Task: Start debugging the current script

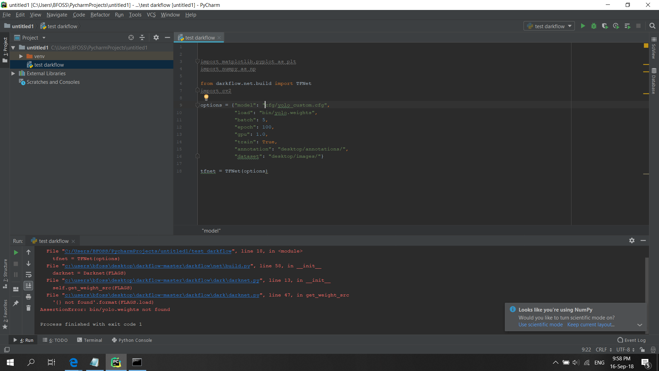Action: 594,26
